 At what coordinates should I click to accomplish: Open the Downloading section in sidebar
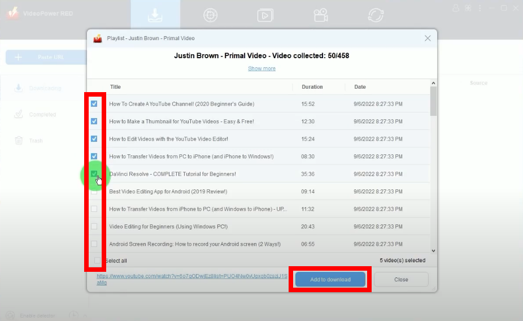click(45, 88)
